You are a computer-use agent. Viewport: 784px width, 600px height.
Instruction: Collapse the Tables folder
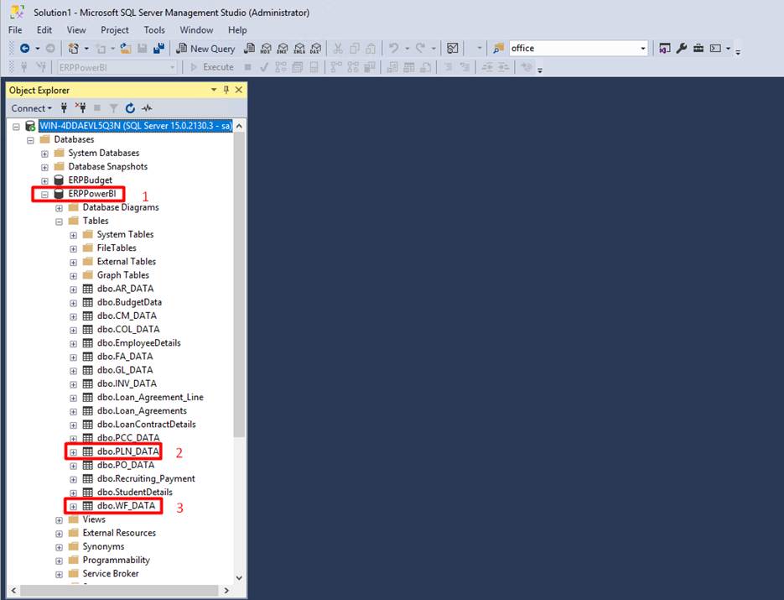[59, 222]
